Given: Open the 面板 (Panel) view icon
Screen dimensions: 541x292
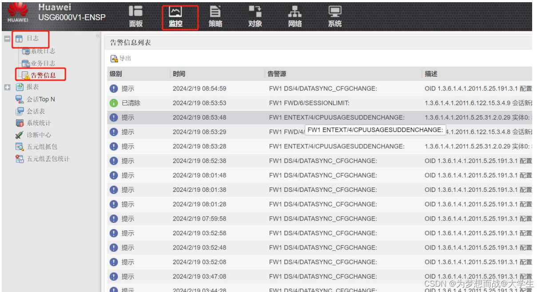Looking at the screenshot, I should pyautogui.click(x=136, y=14).
